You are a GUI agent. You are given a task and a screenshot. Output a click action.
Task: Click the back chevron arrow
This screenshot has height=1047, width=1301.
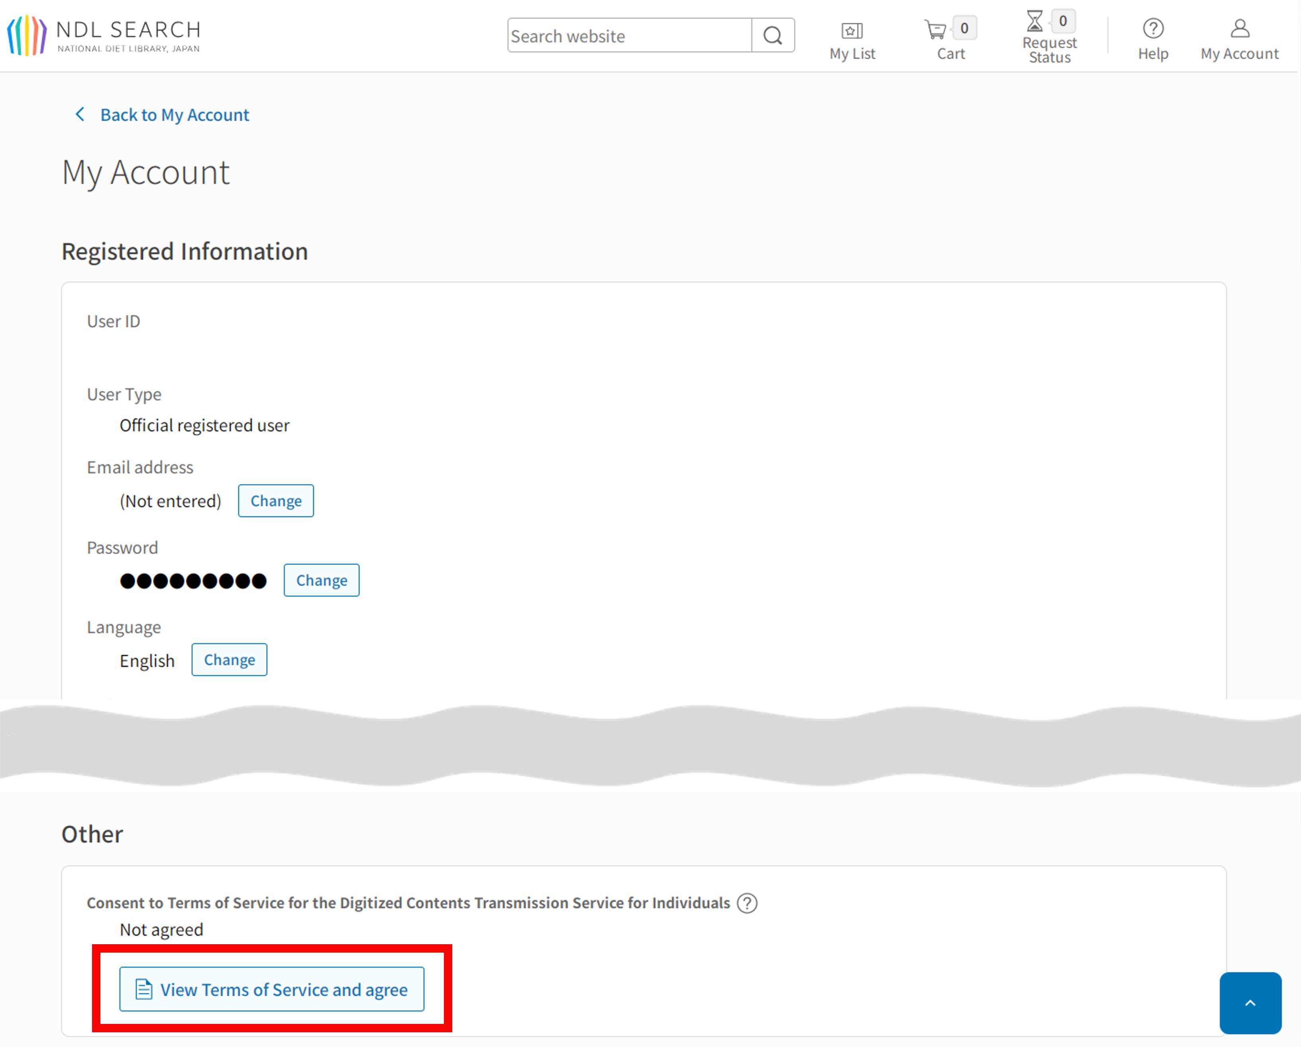coord(80,115)
